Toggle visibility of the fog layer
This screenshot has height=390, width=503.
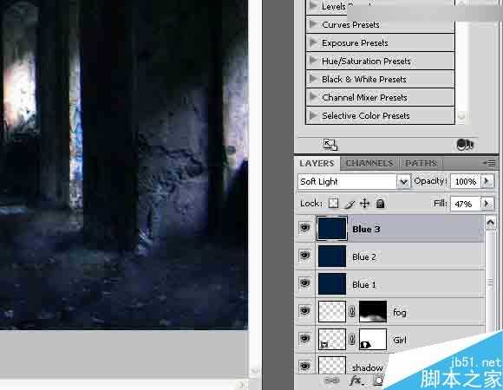click(x=305, y=311)
